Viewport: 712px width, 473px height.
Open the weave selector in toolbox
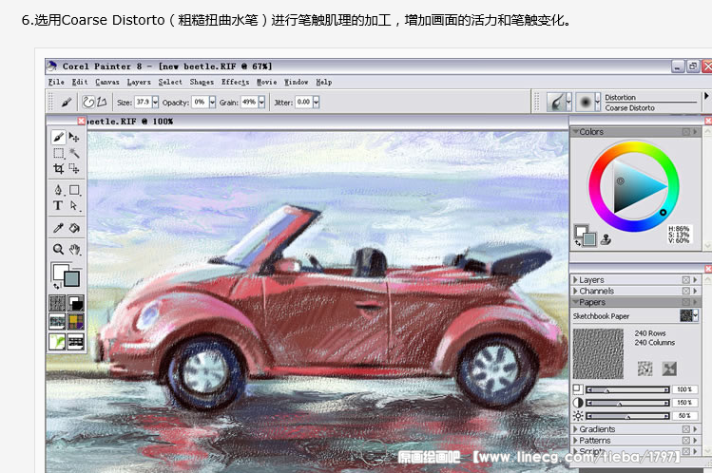[75, 322]
